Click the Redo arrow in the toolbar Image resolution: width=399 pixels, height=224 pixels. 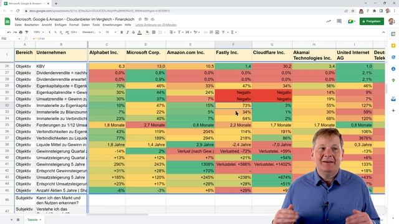click(15, 32)
